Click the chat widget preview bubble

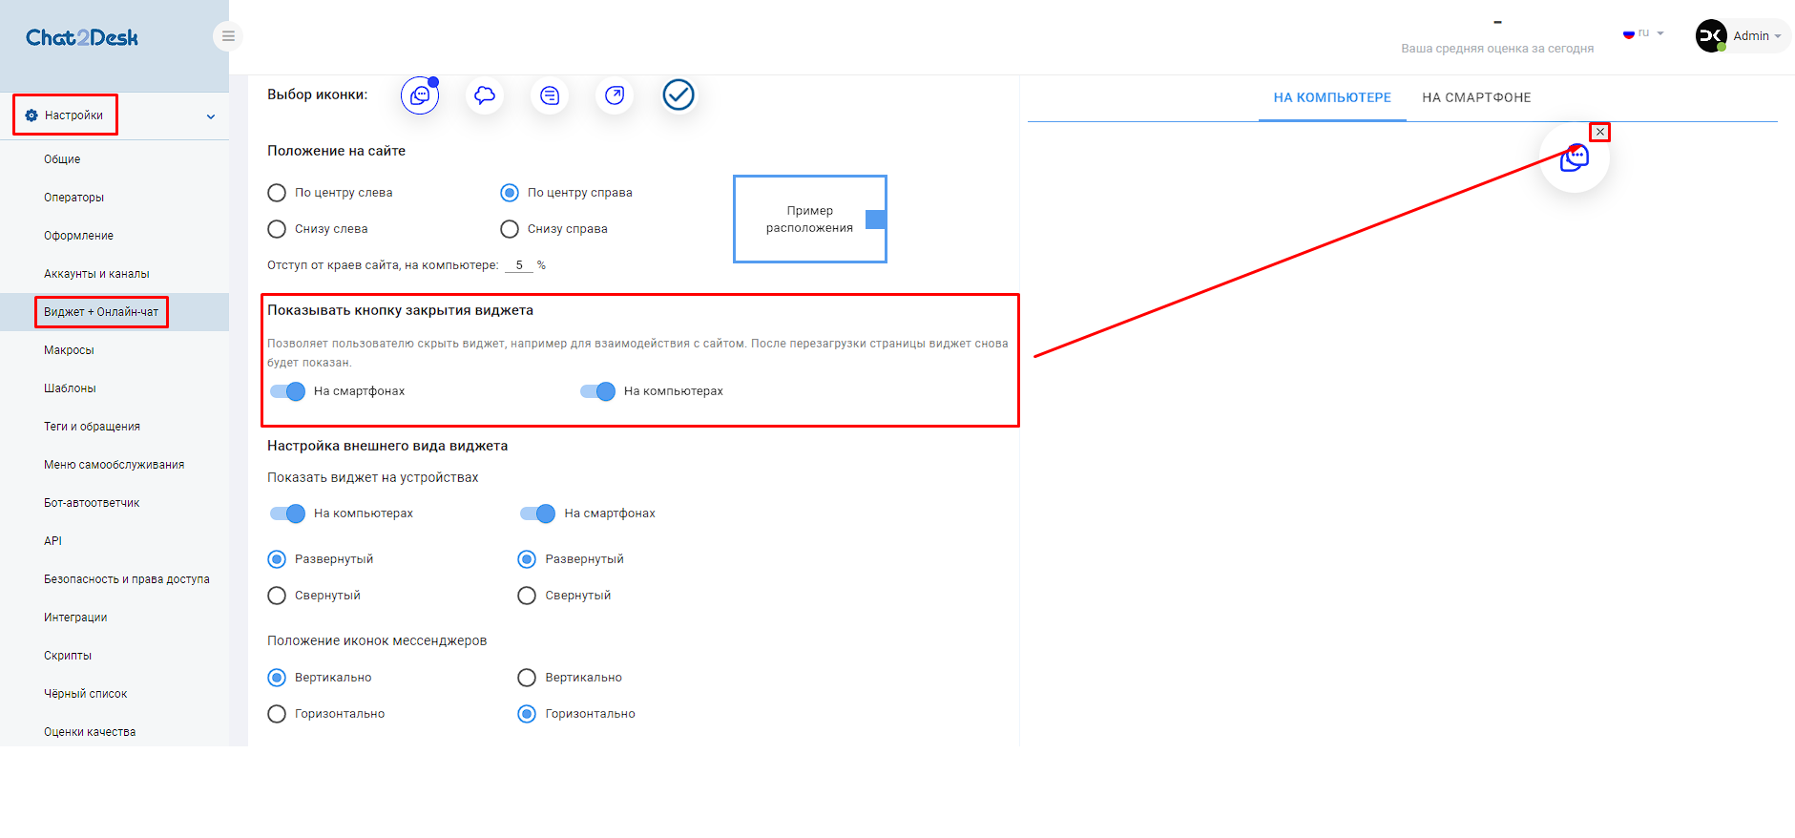(1574, 158)
